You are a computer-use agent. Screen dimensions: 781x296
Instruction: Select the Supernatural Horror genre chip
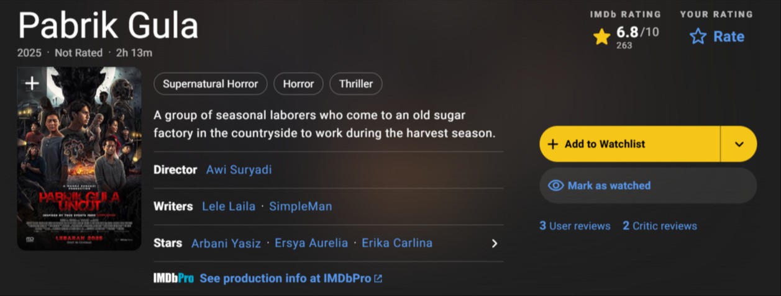click(211, 84)
